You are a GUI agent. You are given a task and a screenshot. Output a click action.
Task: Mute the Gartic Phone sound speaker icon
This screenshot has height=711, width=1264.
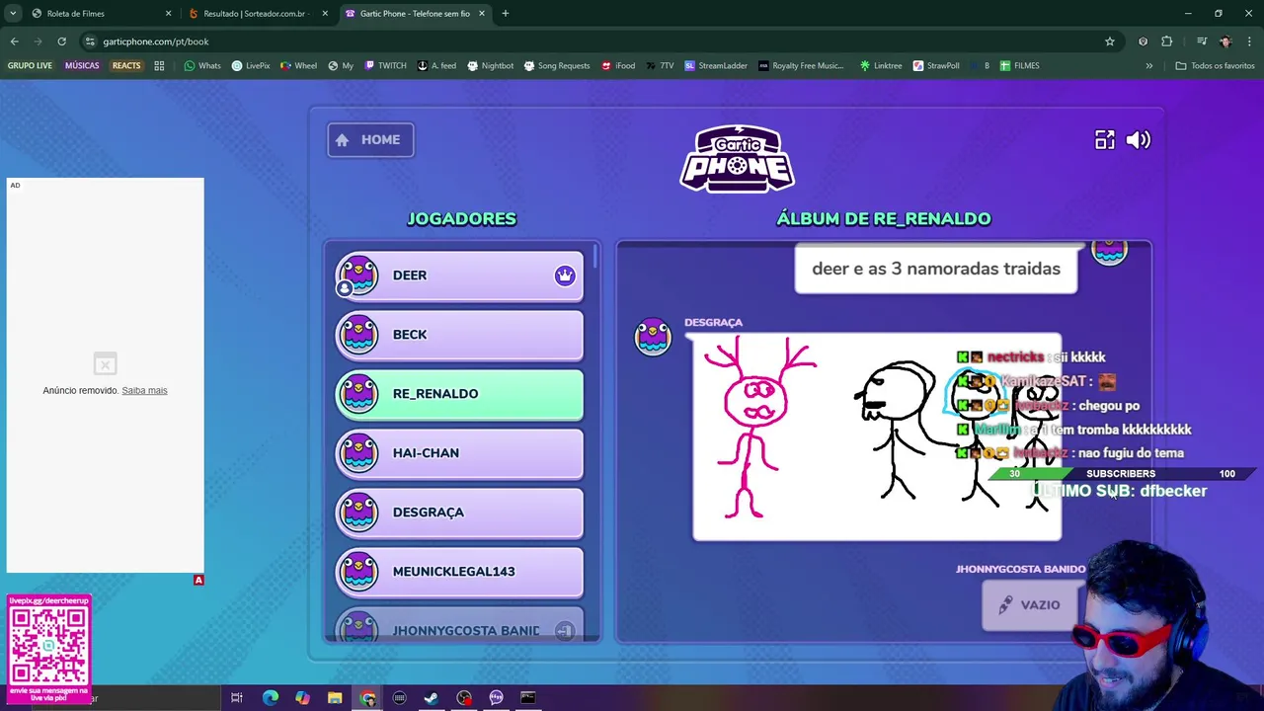1138,140
